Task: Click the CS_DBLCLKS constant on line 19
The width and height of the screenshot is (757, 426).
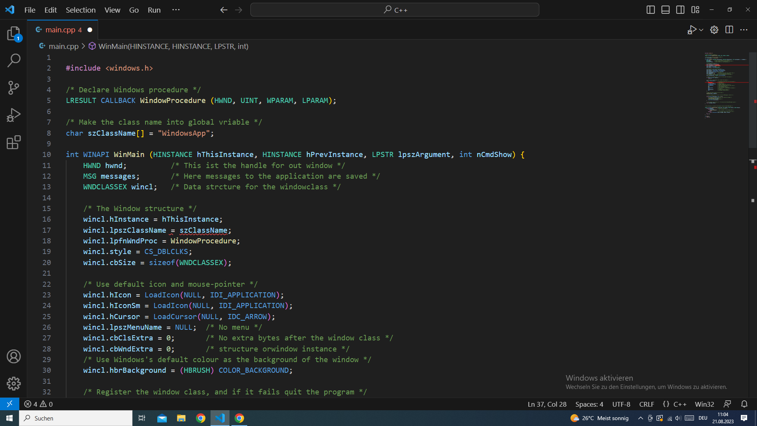Action: tap(166, 252)
